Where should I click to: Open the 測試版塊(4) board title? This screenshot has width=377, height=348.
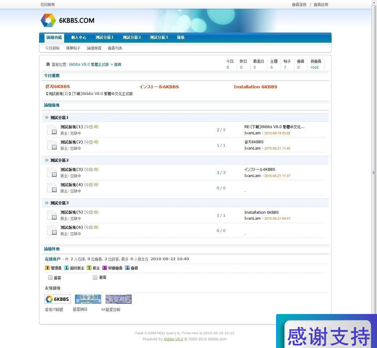pyautogui.click(x=72, y=185)
